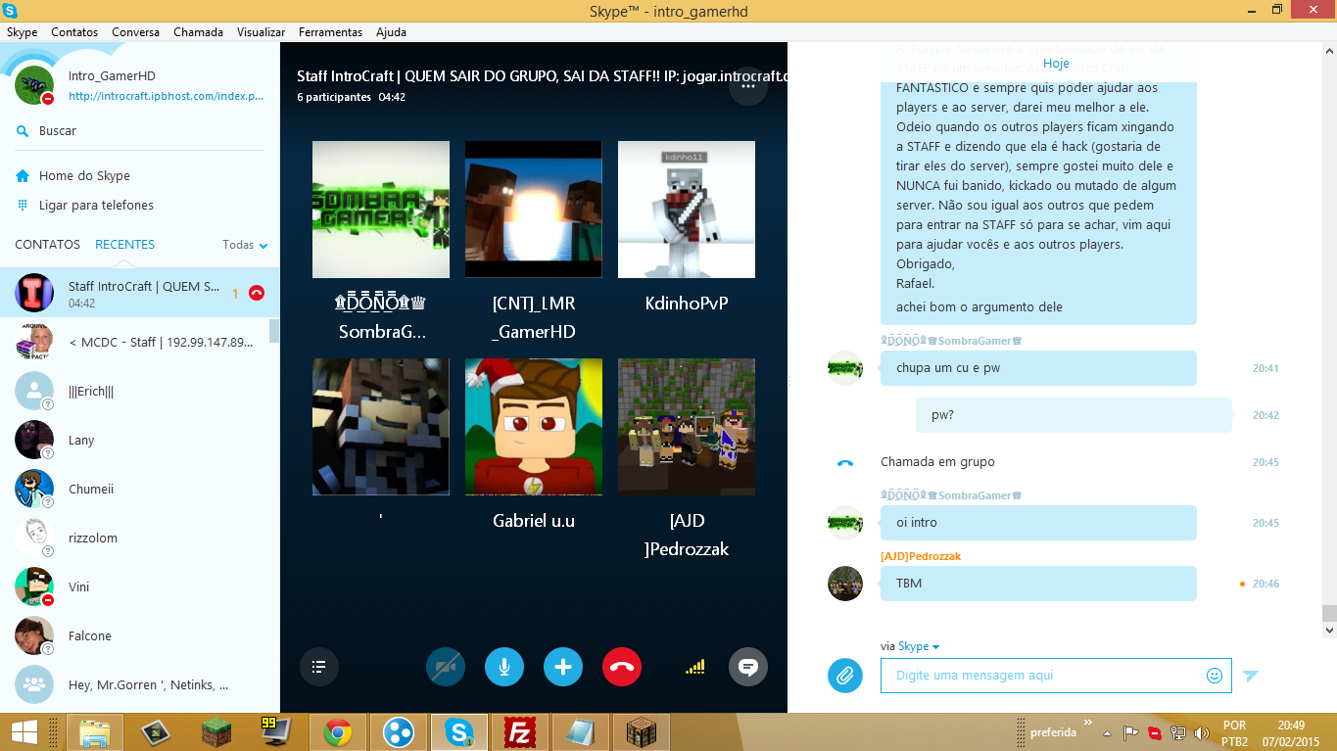1337x751 pixels.
Task: Open crafting table taskbar icon
Action: click(x=641, y=731)
